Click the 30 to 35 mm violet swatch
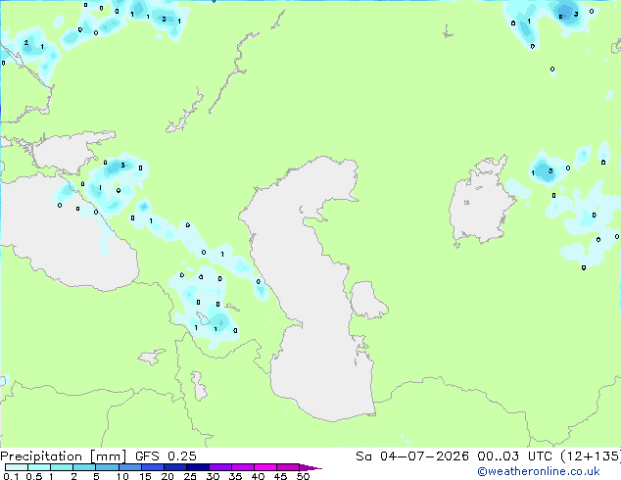 219,467
